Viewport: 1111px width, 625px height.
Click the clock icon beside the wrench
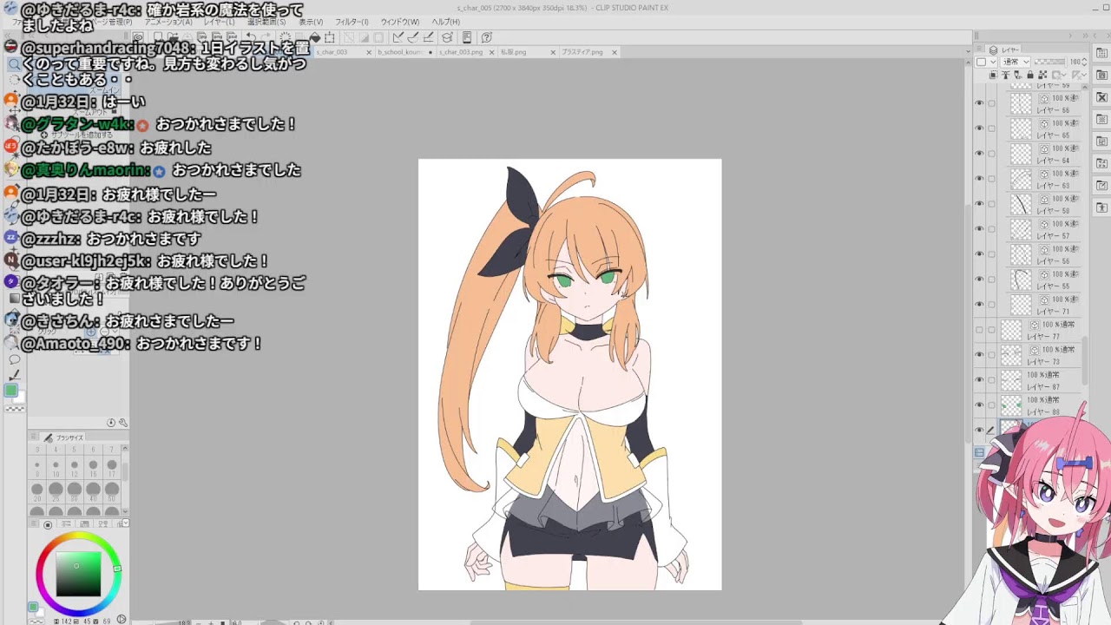pos(110,423)
